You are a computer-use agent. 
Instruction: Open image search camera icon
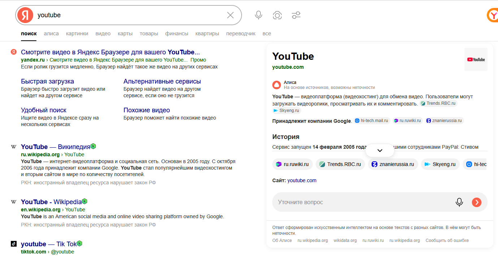coord(277,15)
